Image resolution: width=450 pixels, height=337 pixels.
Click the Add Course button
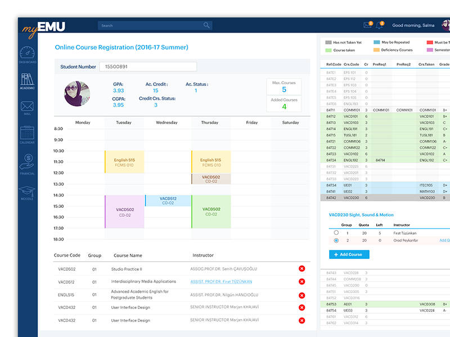tap(350, 254)
